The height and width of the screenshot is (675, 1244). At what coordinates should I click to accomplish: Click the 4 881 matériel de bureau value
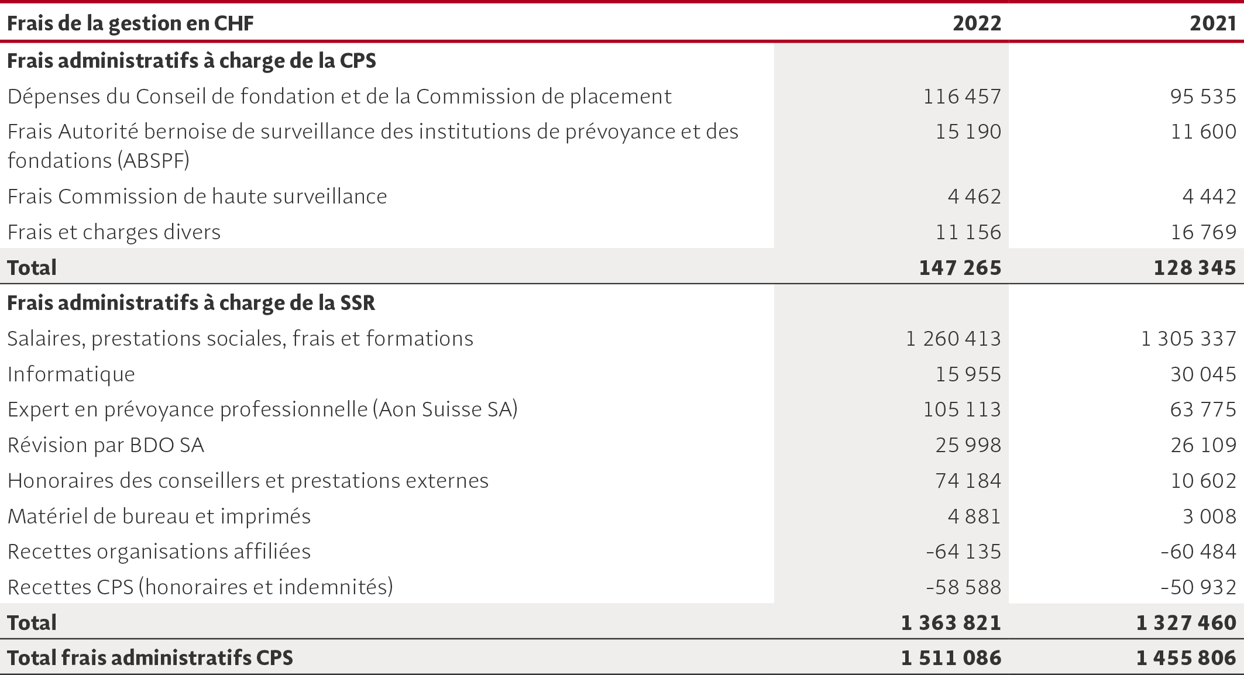click(974, 516)
